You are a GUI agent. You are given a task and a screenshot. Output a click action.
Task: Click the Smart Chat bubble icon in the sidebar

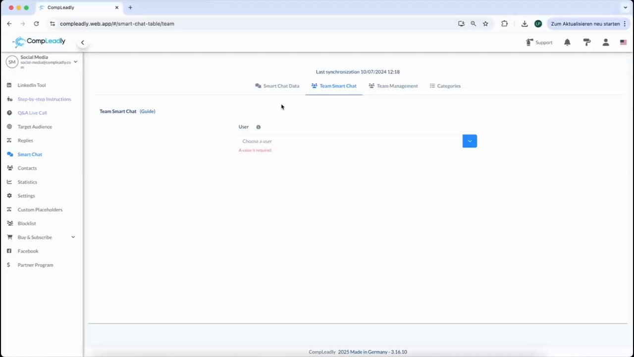(x=9, y=155)
